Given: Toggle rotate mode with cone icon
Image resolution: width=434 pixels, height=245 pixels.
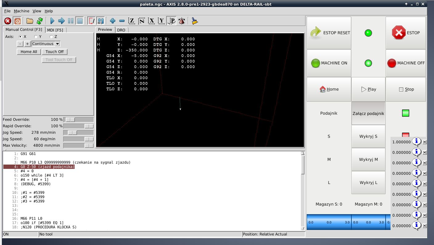Looking at the screenshot, I should 182,21.
